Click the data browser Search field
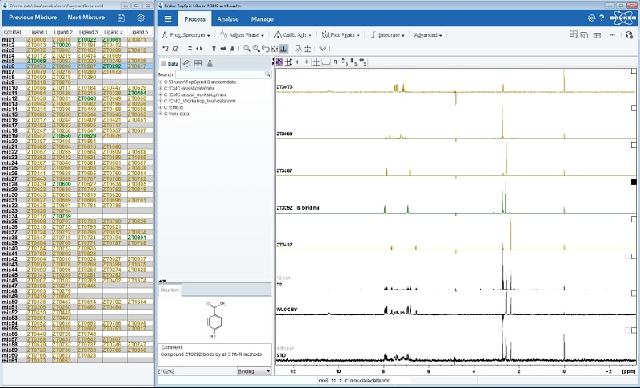This screenshot has width=640, height=388. (x=220, y=74)
